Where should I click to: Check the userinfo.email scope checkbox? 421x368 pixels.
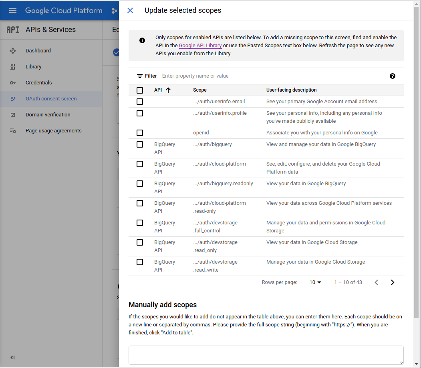[x=140, y=102]
